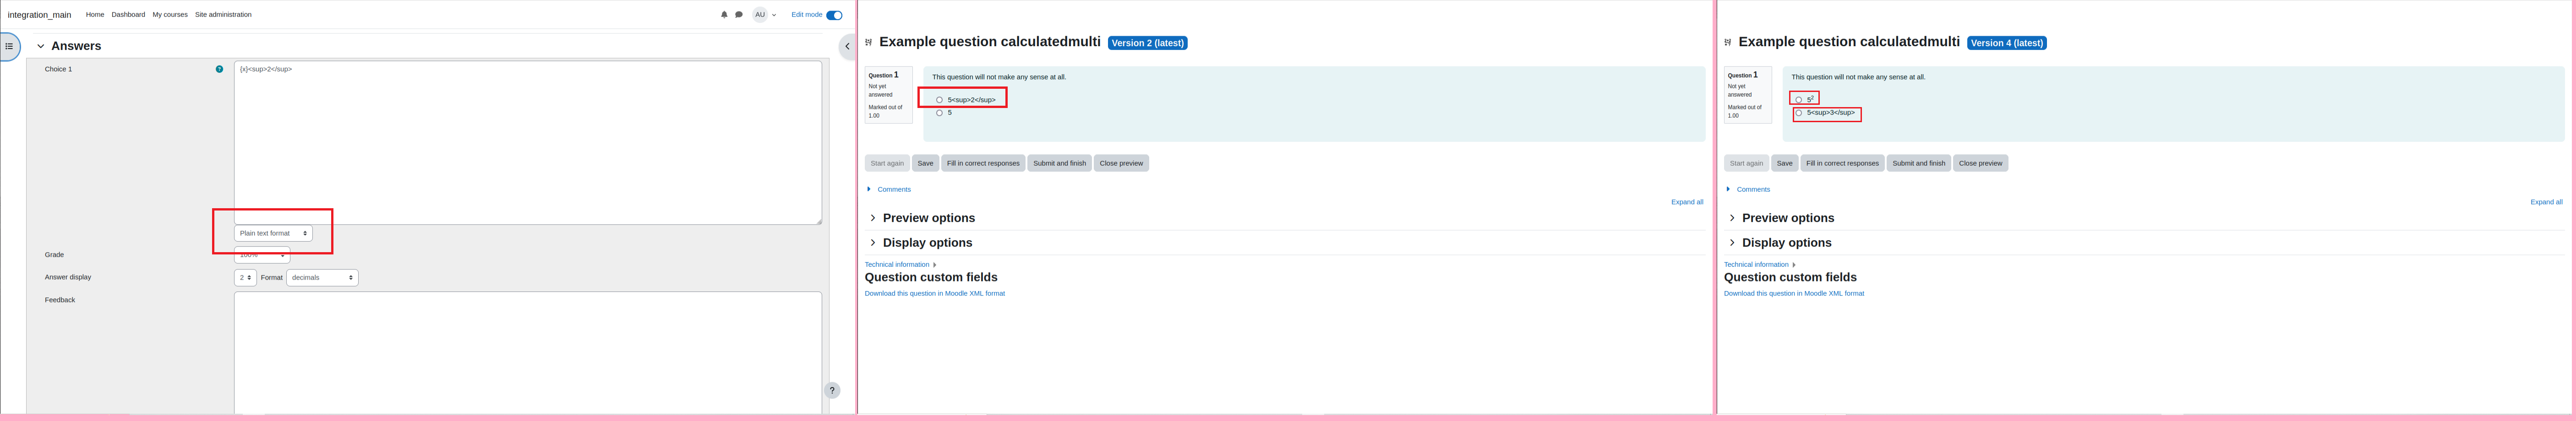Open the course index drawer icon
The height and width of the screenshot is (421, 2576).
tap(9, 46)
